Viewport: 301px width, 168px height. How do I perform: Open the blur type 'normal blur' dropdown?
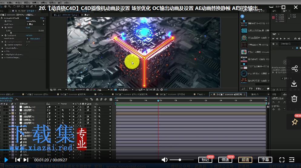pos(35,21)
